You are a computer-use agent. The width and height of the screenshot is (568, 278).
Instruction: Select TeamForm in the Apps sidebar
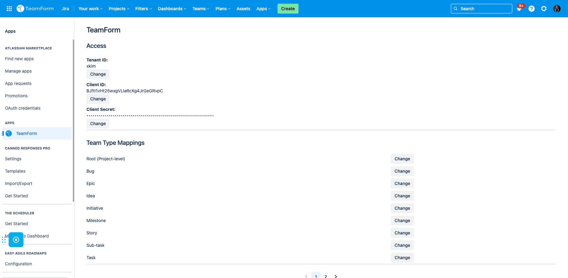coord(37,133)
